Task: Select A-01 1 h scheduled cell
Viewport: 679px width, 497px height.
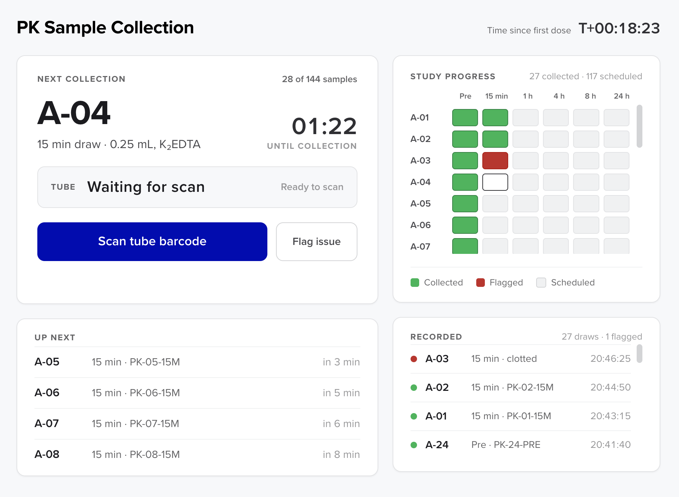Action: pyautogui.click(x=525, y=118)
